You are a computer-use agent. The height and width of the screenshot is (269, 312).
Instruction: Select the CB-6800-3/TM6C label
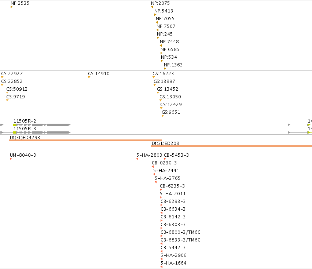point(180,232)
